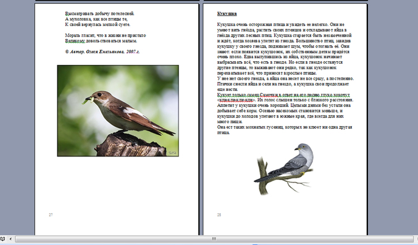This screenshot has width=418, height=245.
Task: Click the line "Великому довольствоваться малым."
Action: coord(101,41)
